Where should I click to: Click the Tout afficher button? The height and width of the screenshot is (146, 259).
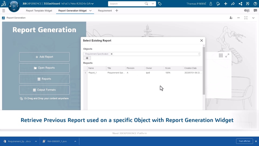245,141
